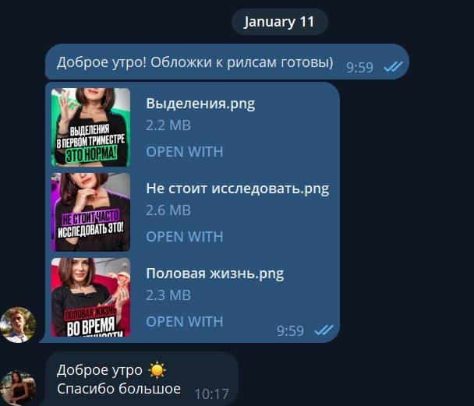Click OPEN WITH for Выделения.png
Viewport: 474px width, 406px height.
[x=185, y=152]
